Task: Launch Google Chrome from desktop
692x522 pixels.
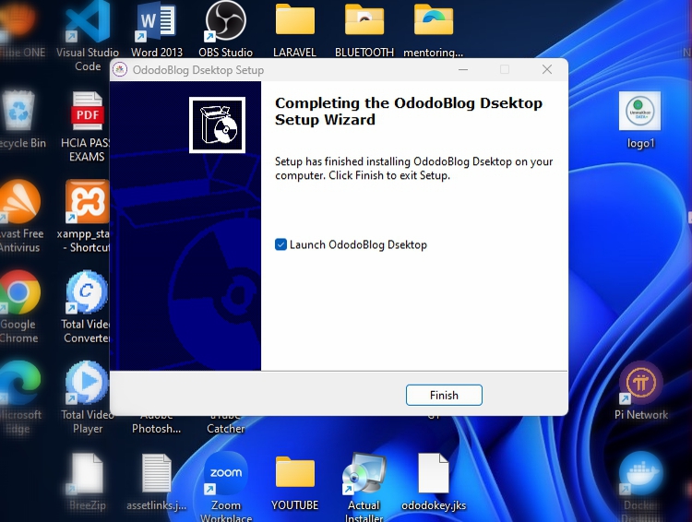Action: 18,295
